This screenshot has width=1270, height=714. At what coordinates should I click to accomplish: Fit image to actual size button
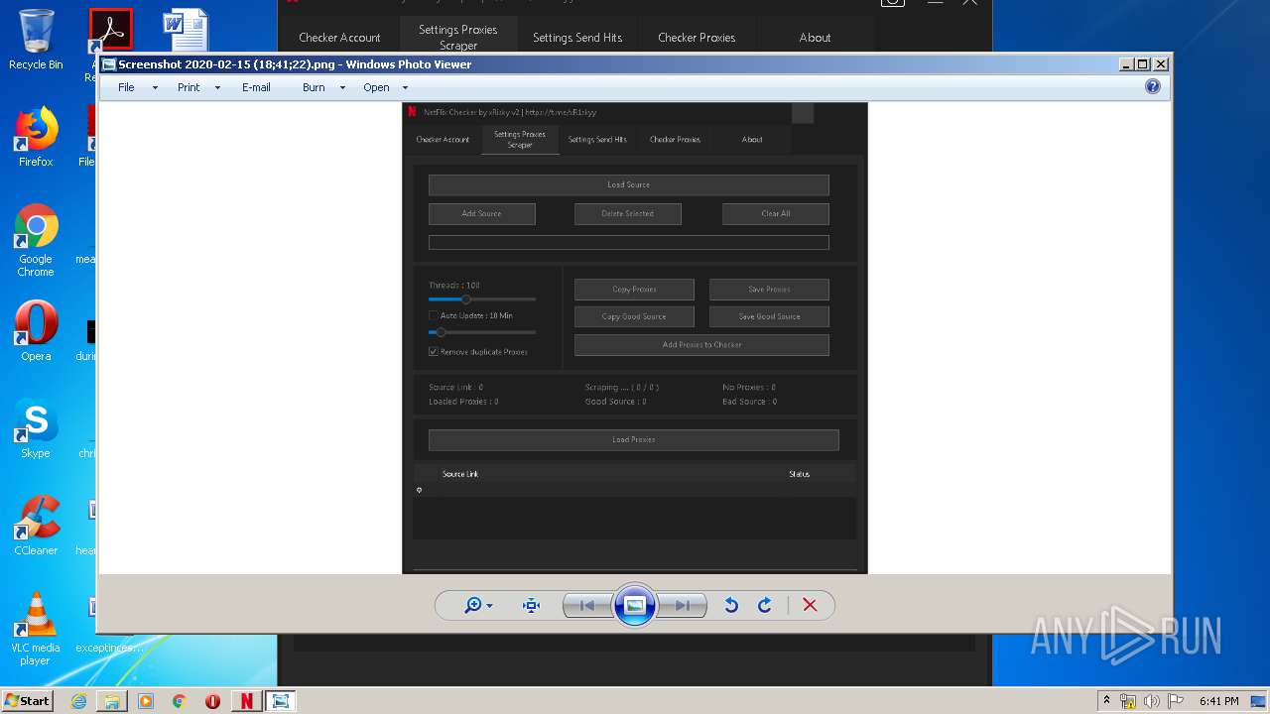532,605
